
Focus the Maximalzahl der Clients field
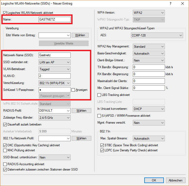click(x=149, y=81)
